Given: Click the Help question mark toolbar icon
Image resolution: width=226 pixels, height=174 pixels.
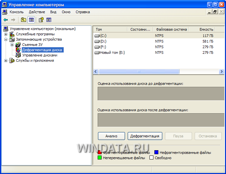Looking at the screenshot, I should (x=41, y=20).
